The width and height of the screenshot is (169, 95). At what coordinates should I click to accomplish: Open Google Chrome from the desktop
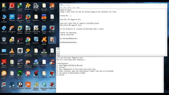(28, 41)
